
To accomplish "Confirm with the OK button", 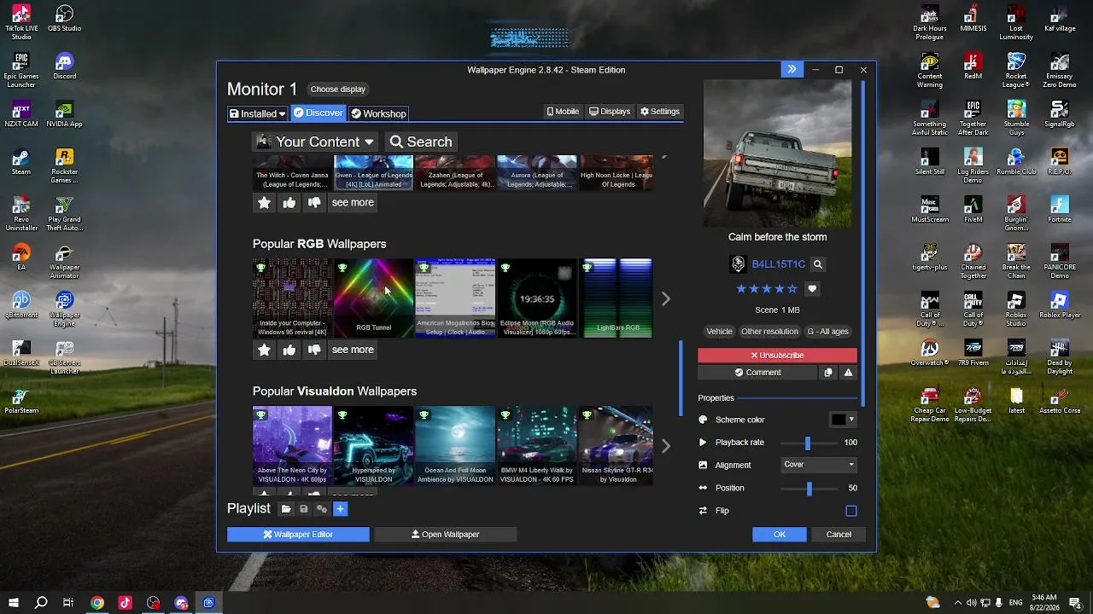I will coord(780,535).
